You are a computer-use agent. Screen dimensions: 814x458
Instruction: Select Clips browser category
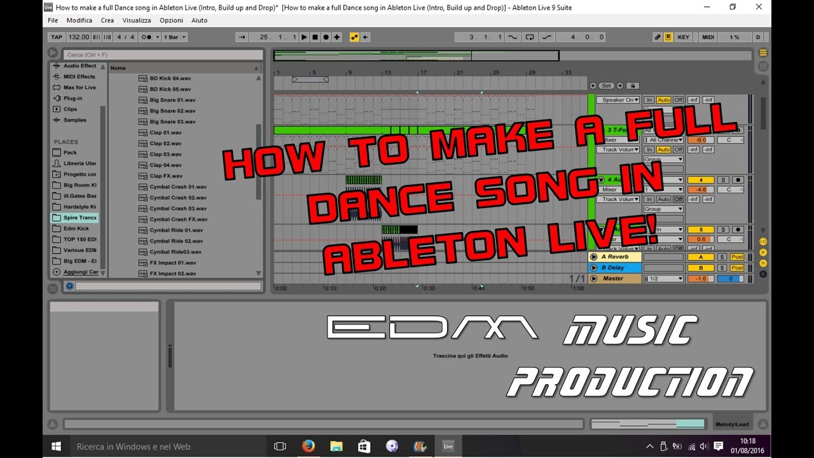click(66, 109)
